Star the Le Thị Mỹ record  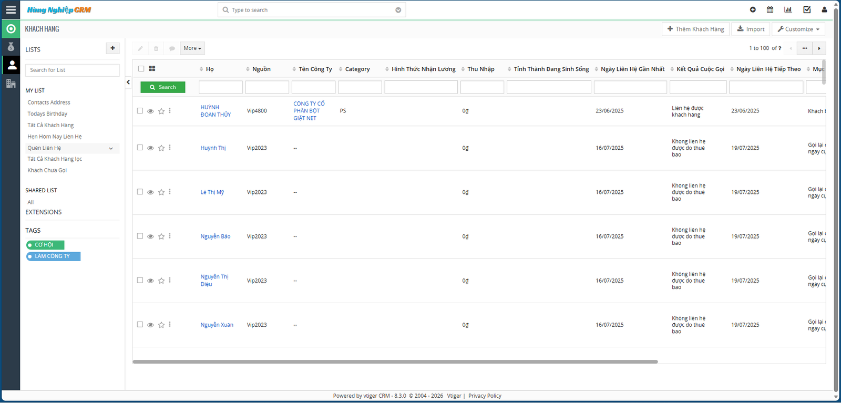pyautogui.click(x=161, y=192)
